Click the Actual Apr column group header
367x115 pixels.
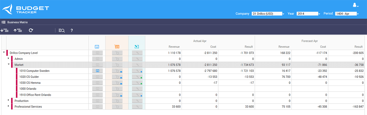(x=200, y=41)
